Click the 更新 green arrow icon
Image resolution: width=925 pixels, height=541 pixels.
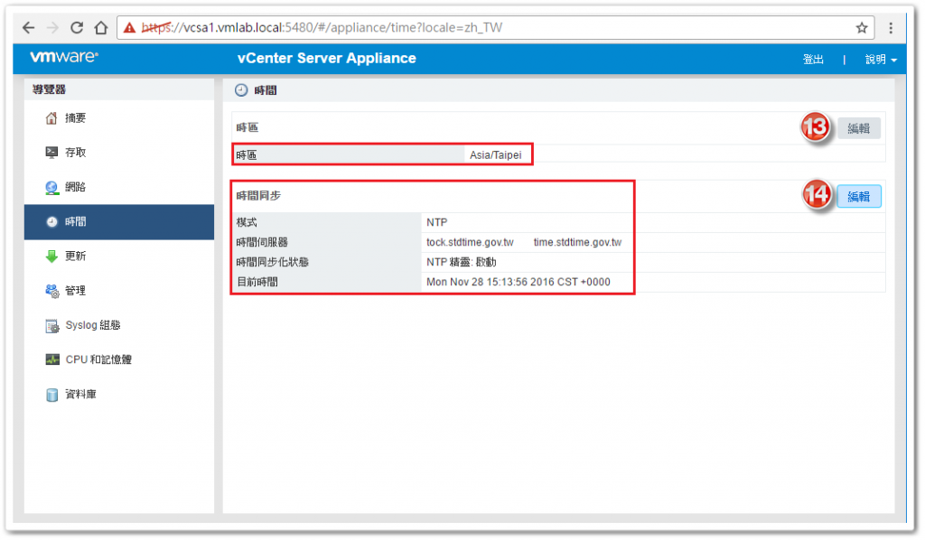[51, 256]
